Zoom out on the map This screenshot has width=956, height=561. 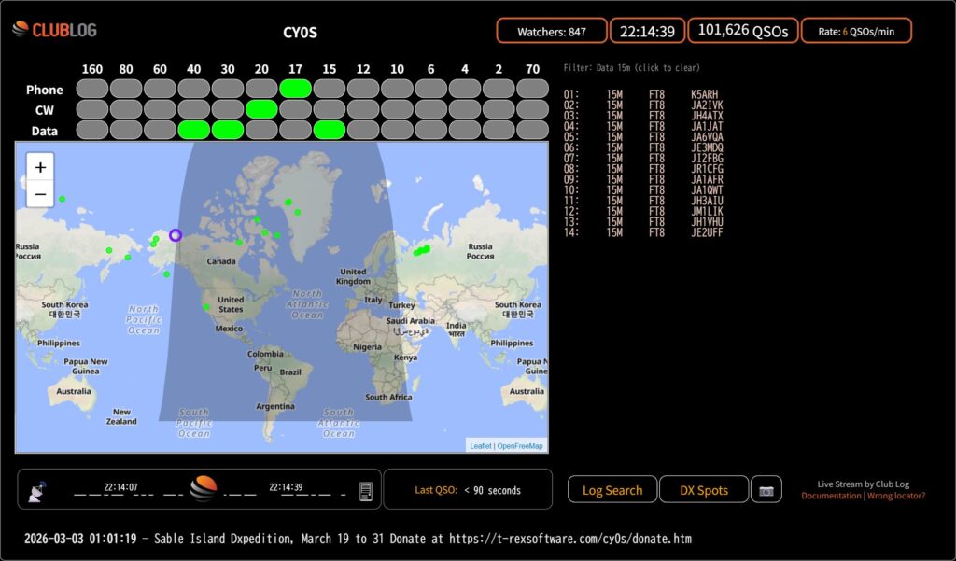(40, 195)
